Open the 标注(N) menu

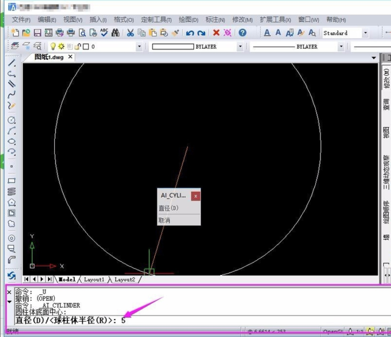215,20
